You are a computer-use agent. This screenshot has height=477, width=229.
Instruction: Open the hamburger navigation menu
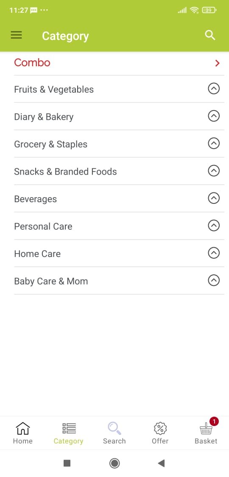pos(17,35)
